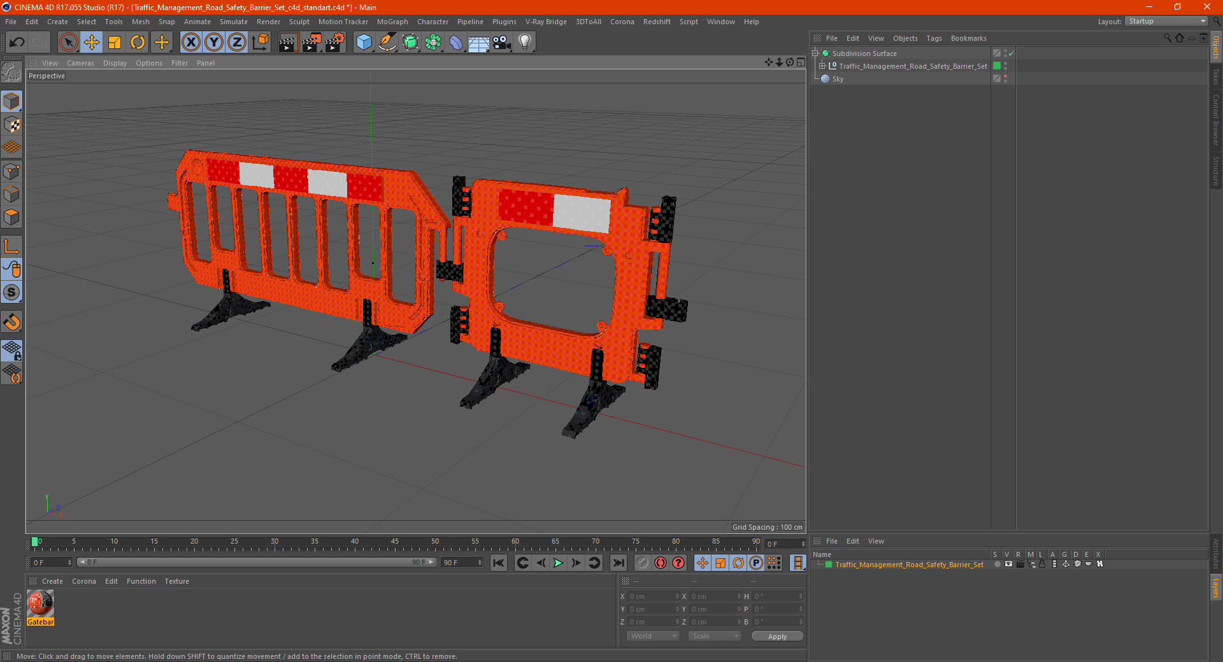Viewport: 1223px width, 662px height.
Task: Open the Layout Startup dropdown
Action: pyautogui.click(x=1167, y=21)
